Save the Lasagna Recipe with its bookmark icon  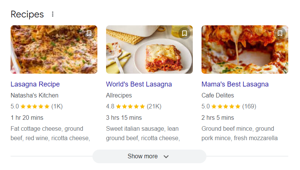click(x=89, y=33)
